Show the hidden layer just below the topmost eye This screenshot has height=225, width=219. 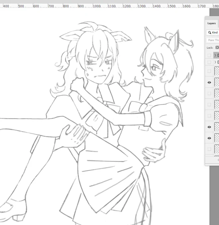[209, 93]
